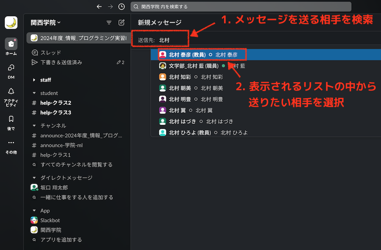The image size is (381, 250).
Task: Click the ホーム icon in left rail
Action: pyautogui.click(x=11, y=44)
